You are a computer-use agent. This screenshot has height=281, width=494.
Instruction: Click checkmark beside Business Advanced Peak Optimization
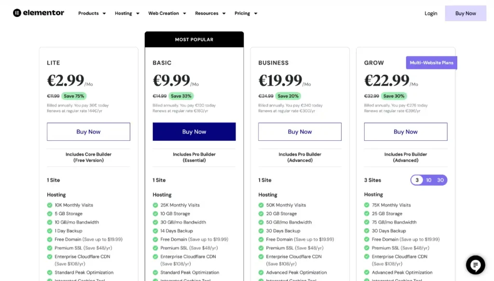[261, 272]
